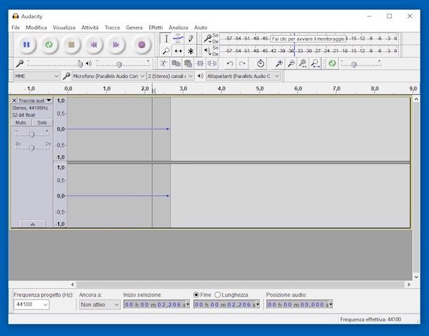This screenshot has height=336, width=429.
Task: Adjust the play-at-speed slider
Action: coord(354,64)
